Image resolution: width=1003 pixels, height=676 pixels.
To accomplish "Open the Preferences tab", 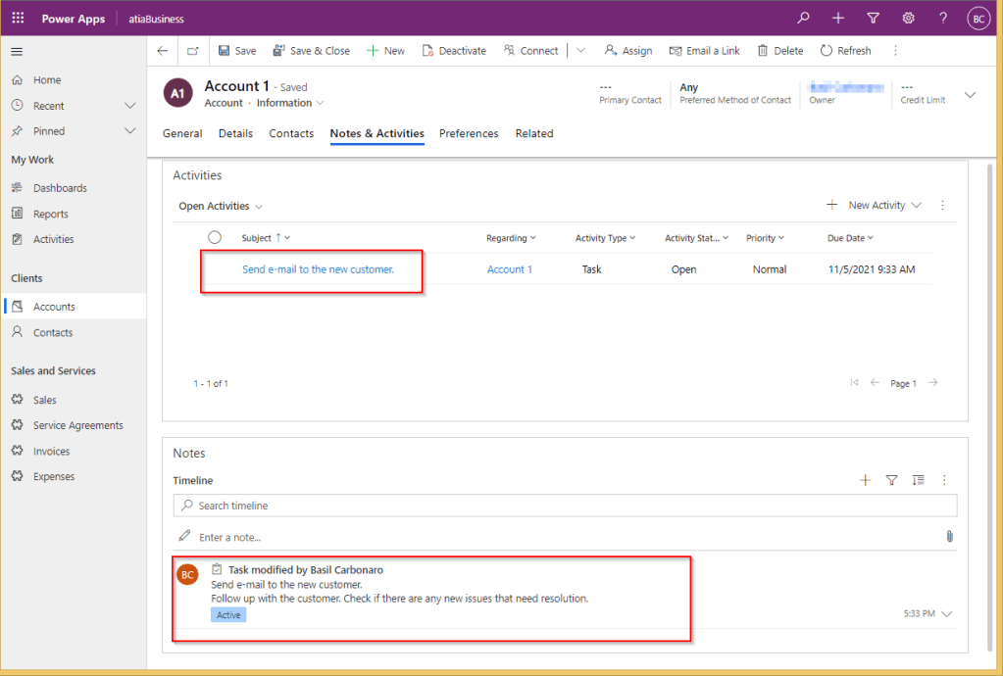I will tap(469, 133).
